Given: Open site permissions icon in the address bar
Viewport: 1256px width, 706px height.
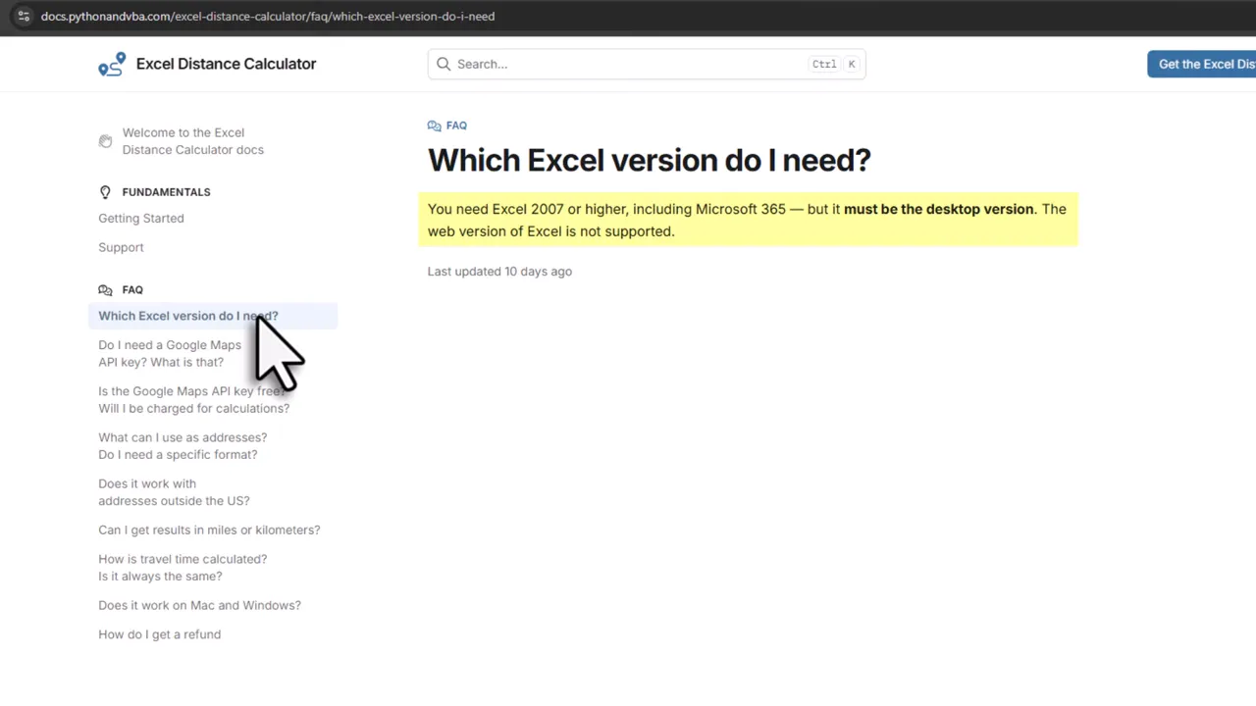Looking at the screenshot, I should pos(24,16).
